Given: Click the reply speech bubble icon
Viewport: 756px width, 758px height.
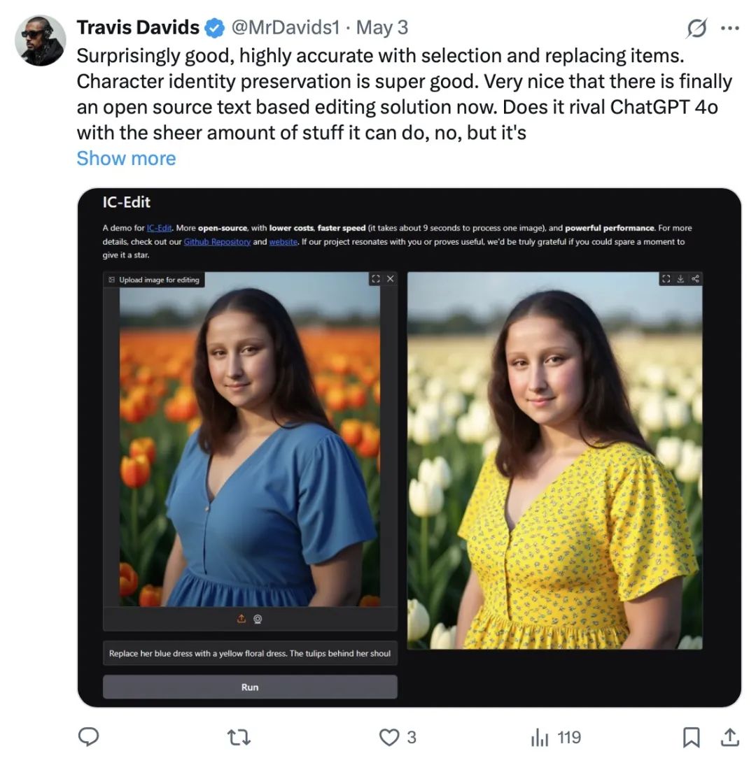Looking at the screenshot, I should pyautogui.click(x=88, y=737).
